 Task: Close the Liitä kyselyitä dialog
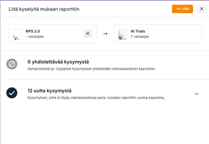click(202, 9)
